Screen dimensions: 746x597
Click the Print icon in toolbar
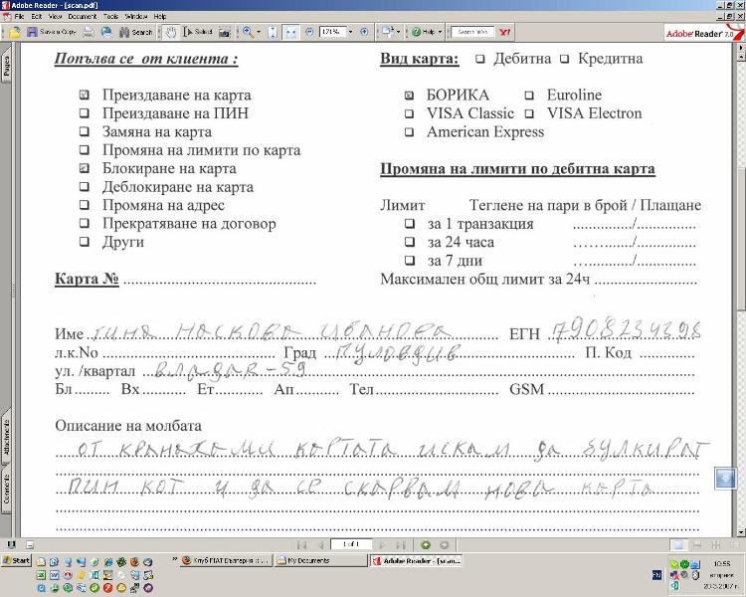tap(90, 32)
